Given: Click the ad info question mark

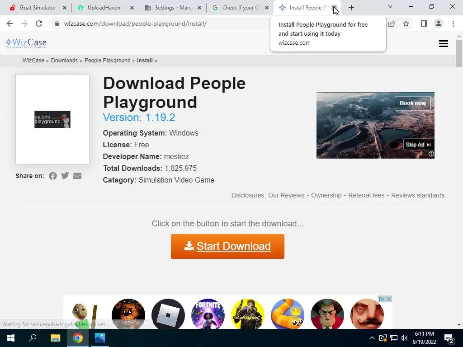Looking at the screenshot, I should (x=431, y=154).
